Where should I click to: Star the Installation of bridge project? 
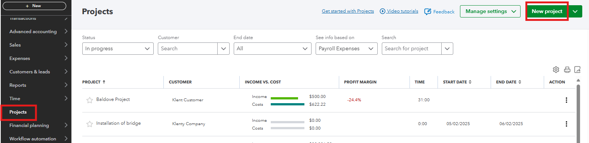click(x=89, y=124)
